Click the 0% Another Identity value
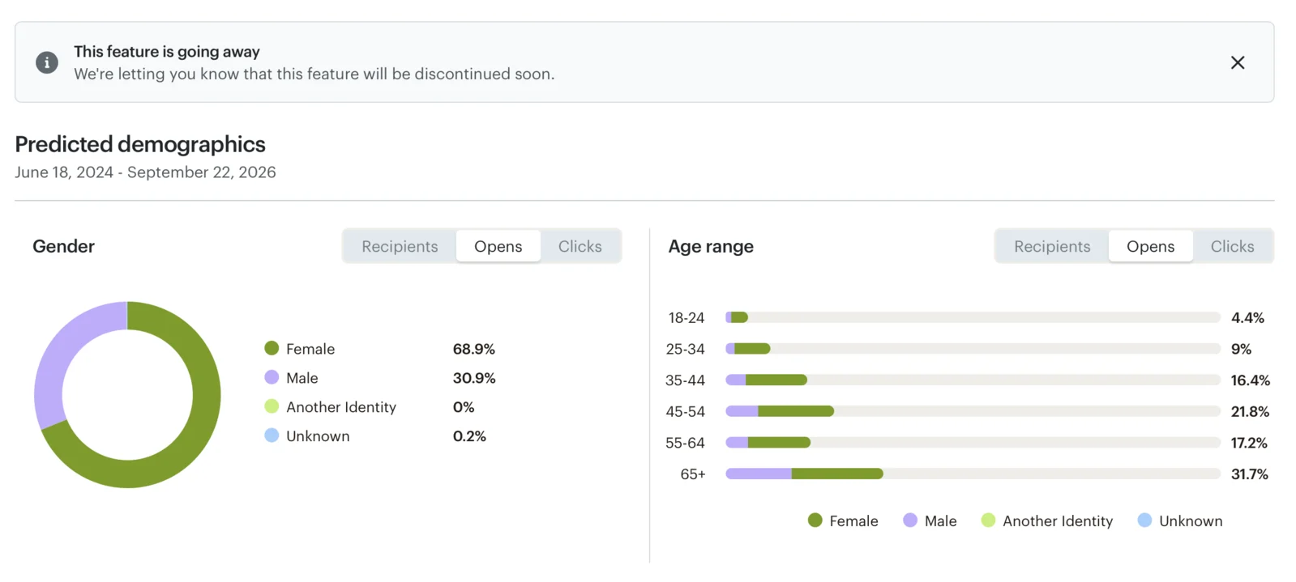The width and height of the screenshot is (1296, 582). 464,407
